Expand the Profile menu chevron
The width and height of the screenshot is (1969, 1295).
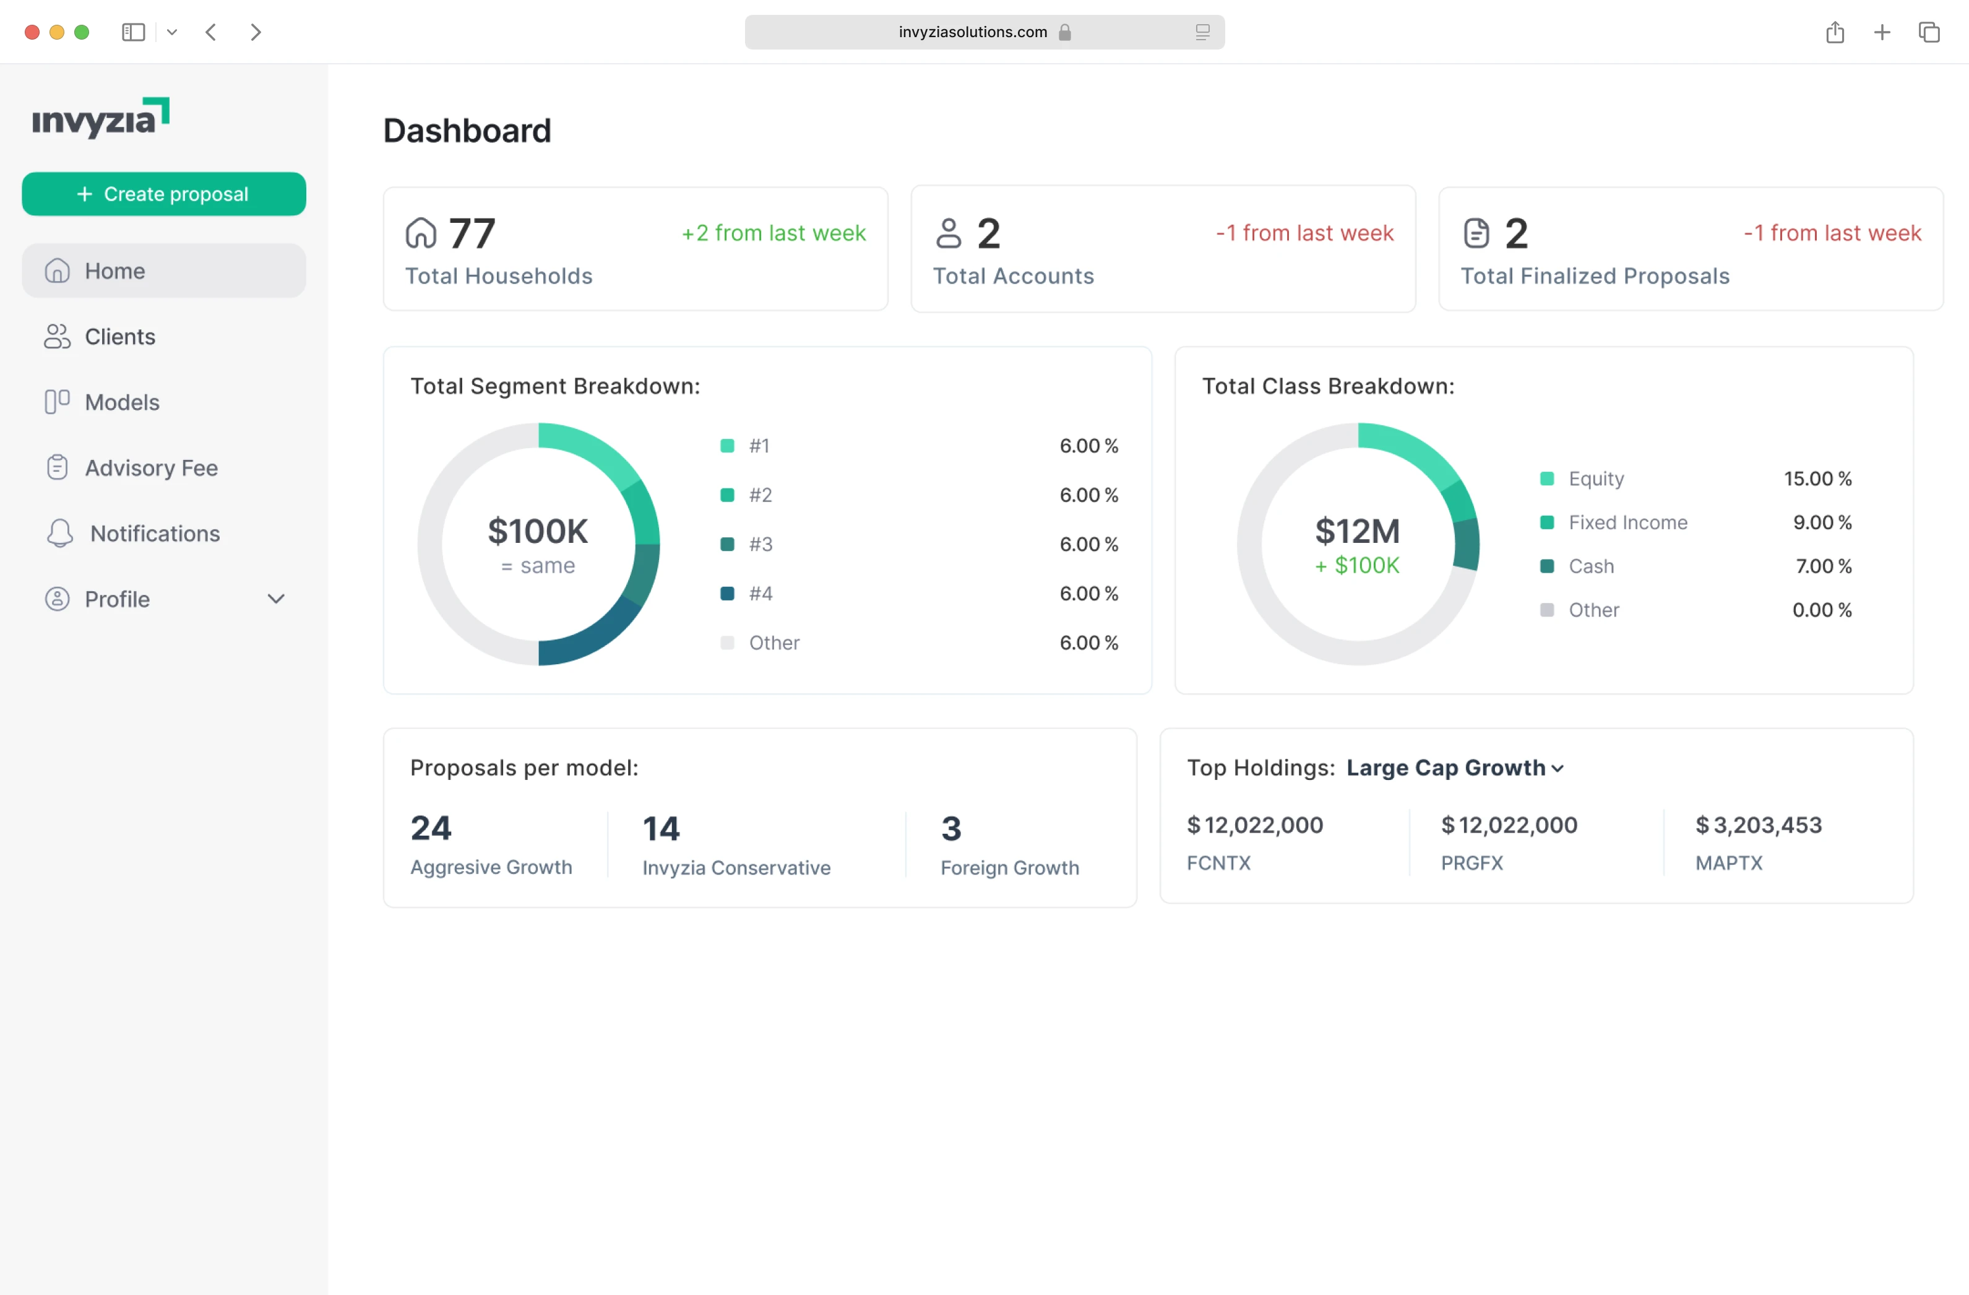click(277, 598)
